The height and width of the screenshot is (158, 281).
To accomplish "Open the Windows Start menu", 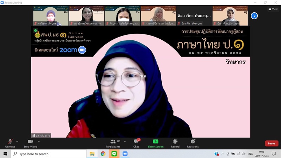I will (5, 154).
